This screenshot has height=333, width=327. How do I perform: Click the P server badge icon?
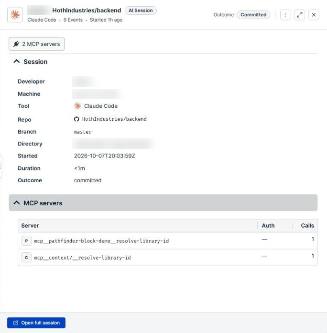tap(26, 241)
